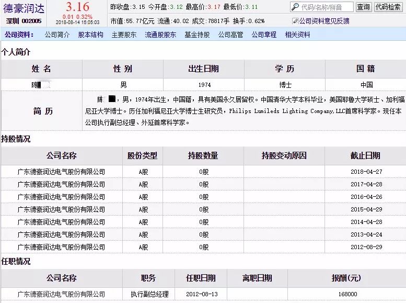Click date cell 2017-04-28
Viewport: 406px width, 303px height.
pos(366,184)
